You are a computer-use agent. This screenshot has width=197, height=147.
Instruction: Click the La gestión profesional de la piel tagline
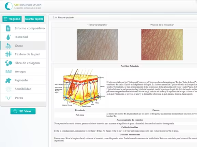click(28, 8)
